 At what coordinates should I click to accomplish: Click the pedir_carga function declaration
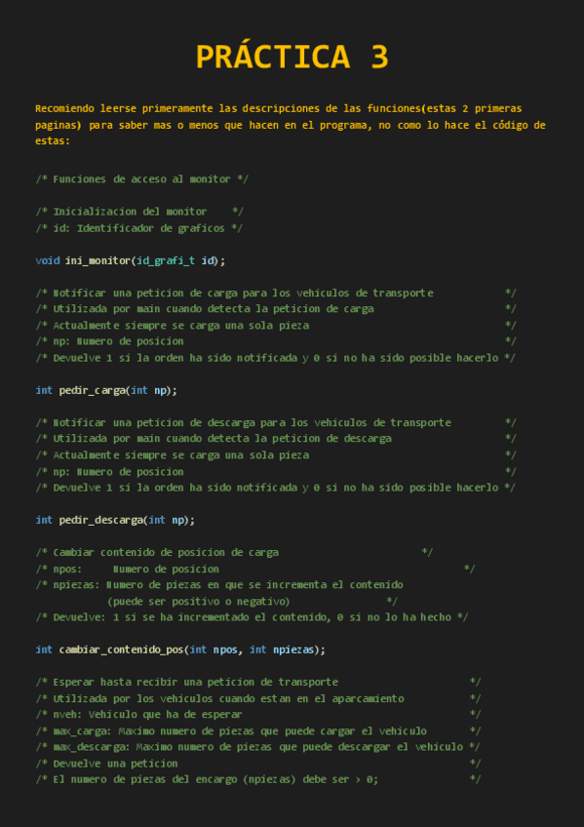106,390
